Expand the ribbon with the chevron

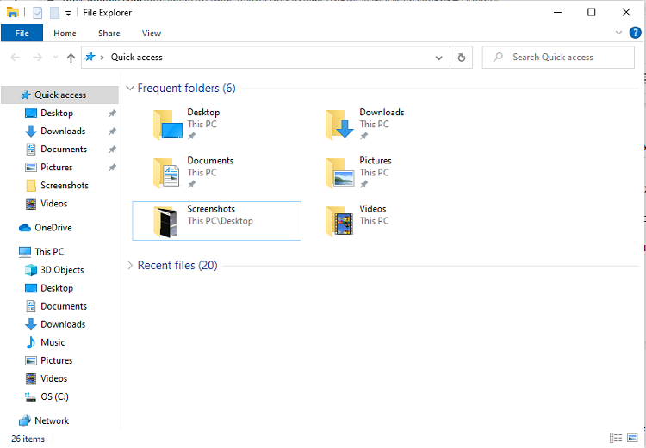618,33
